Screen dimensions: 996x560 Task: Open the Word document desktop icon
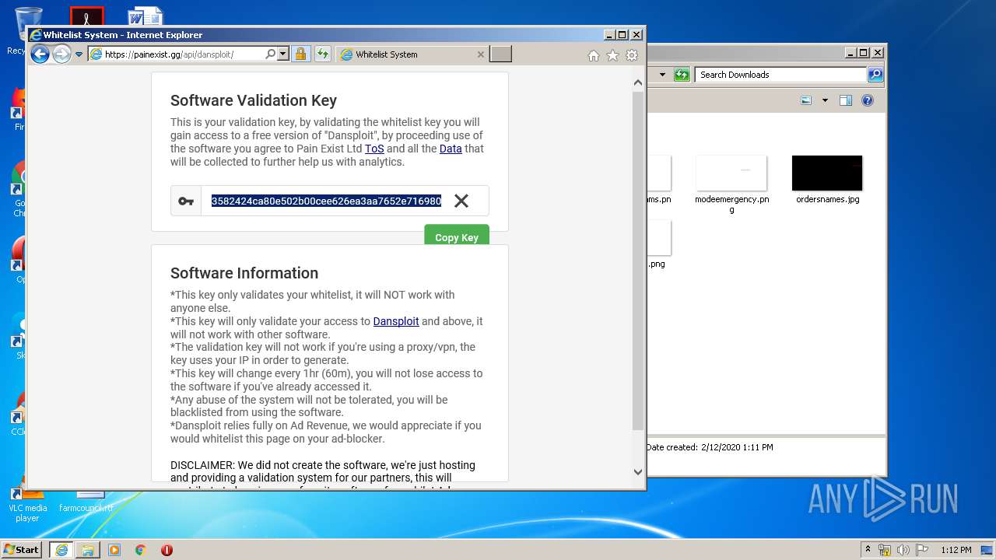coord(146,17)
